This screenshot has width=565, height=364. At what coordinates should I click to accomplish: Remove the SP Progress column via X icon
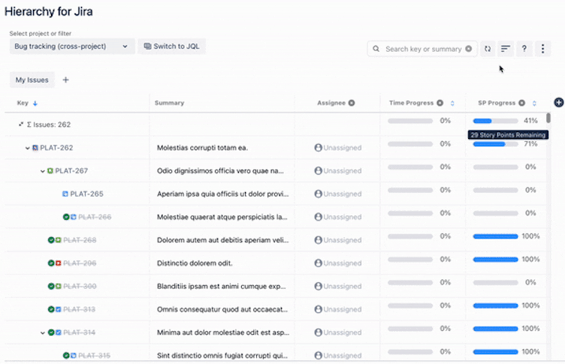click(x=521, y=103)
